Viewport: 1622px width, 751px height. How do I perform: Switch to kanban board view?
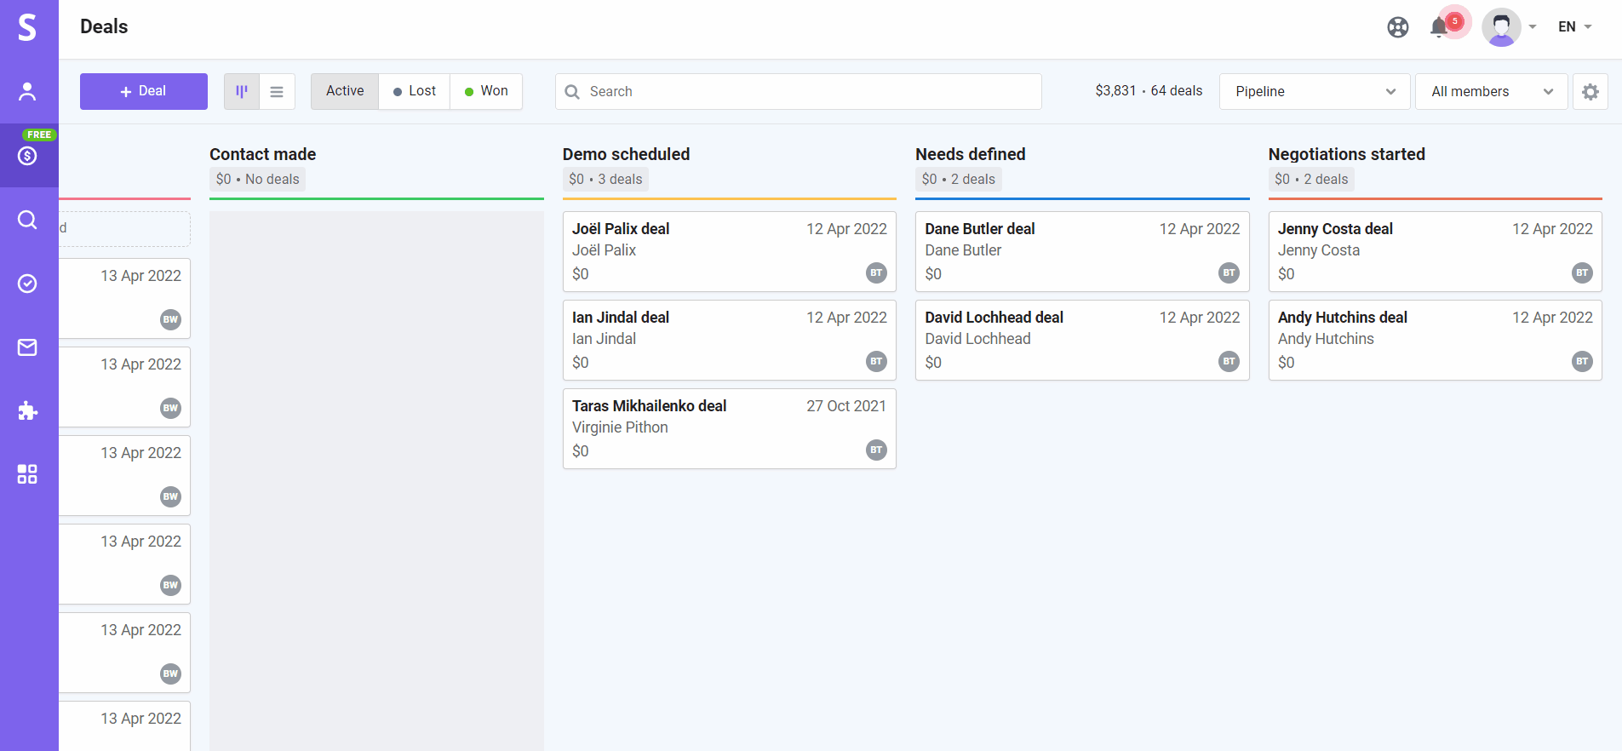(242, 91)
